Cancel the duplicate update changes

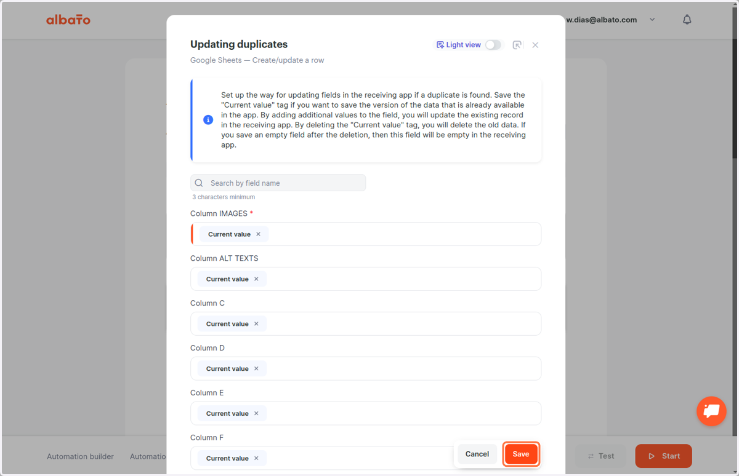point(477,454)
